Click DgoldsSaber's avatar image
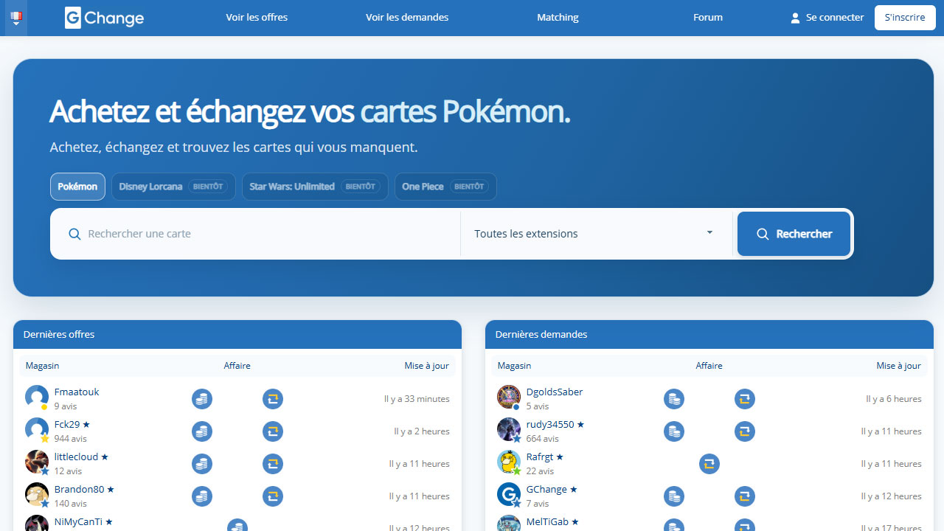 (509, 396)
